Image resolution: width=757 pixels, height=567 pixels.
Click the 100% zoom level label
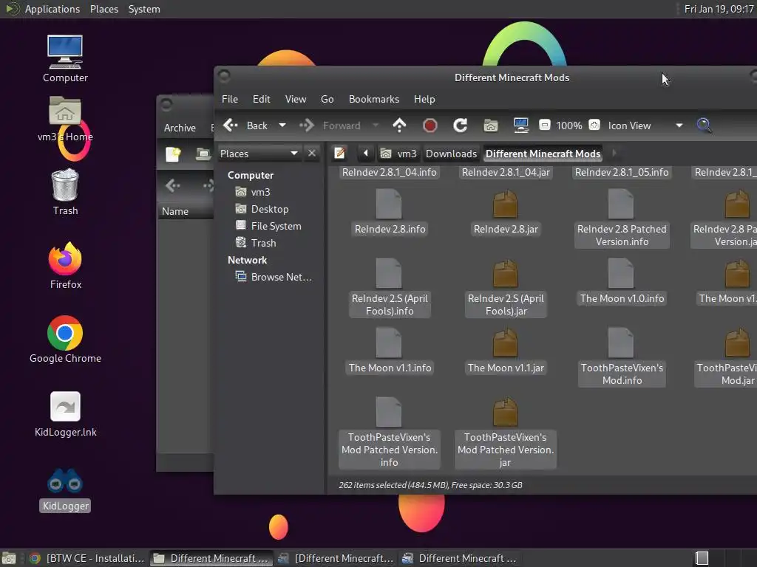[x=568, y=126]
